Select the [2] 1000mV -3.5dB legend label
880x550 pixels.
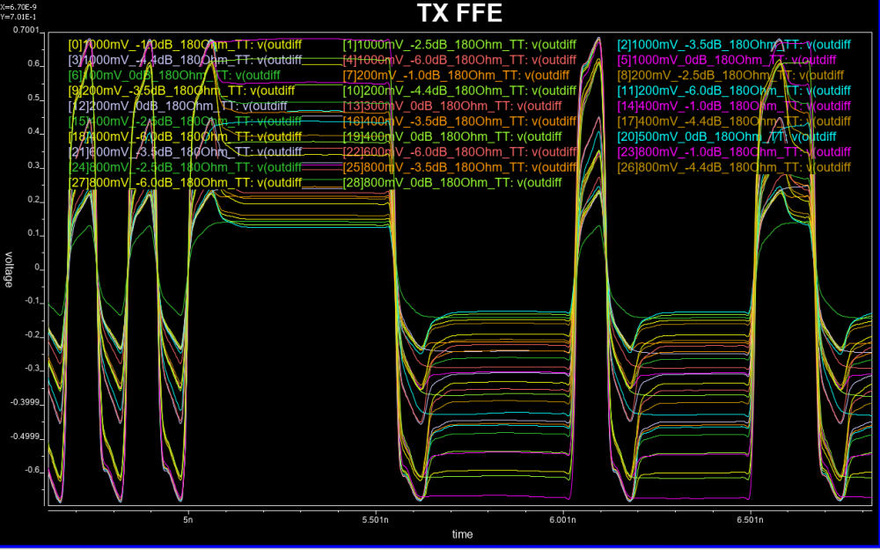734,44
